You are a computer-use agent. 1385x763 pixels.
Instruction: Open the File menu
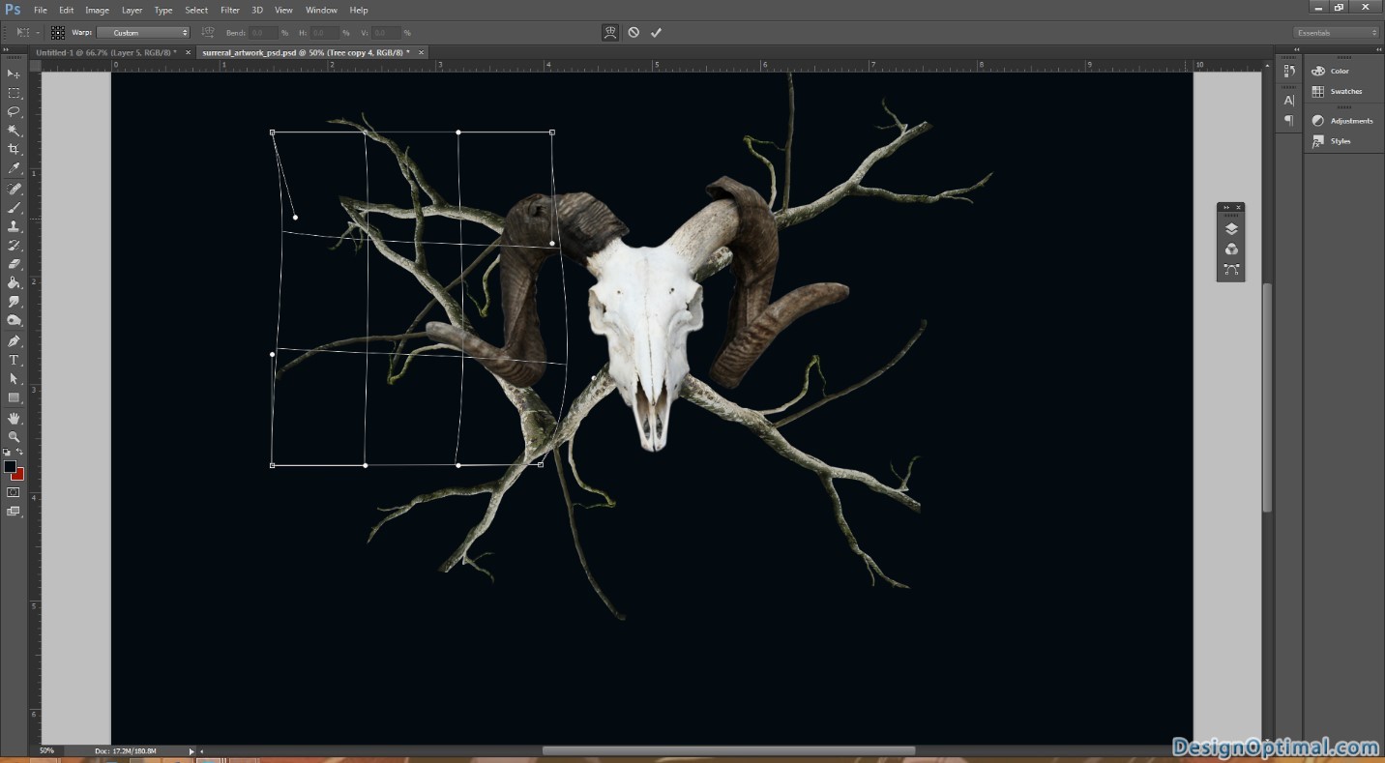40,10
